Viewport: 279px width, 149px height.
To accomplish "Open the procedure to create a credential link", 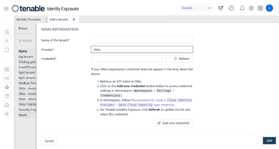I will (146, 102).
